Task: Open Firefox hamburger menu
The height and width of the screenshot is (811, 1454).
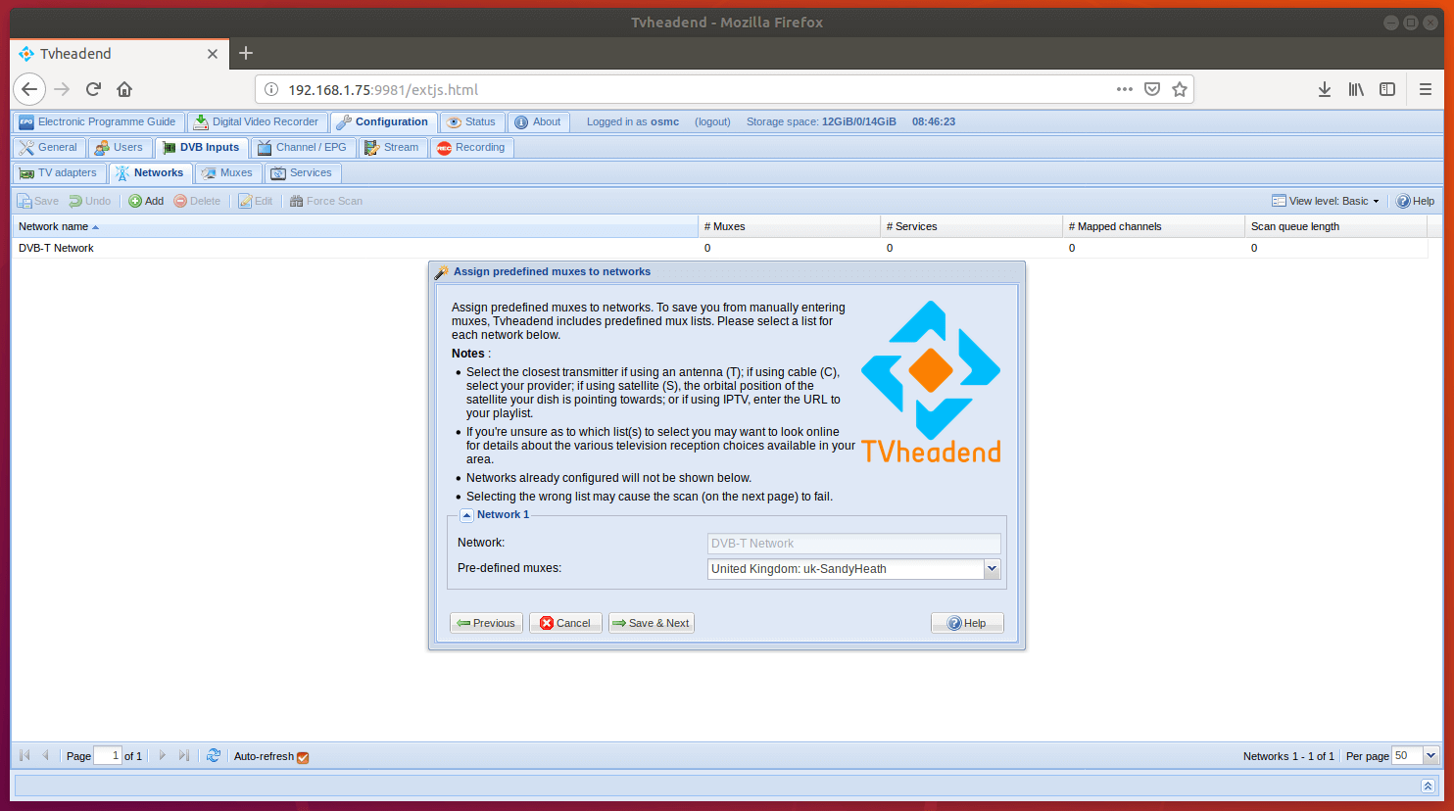Action: point(1425,89)
